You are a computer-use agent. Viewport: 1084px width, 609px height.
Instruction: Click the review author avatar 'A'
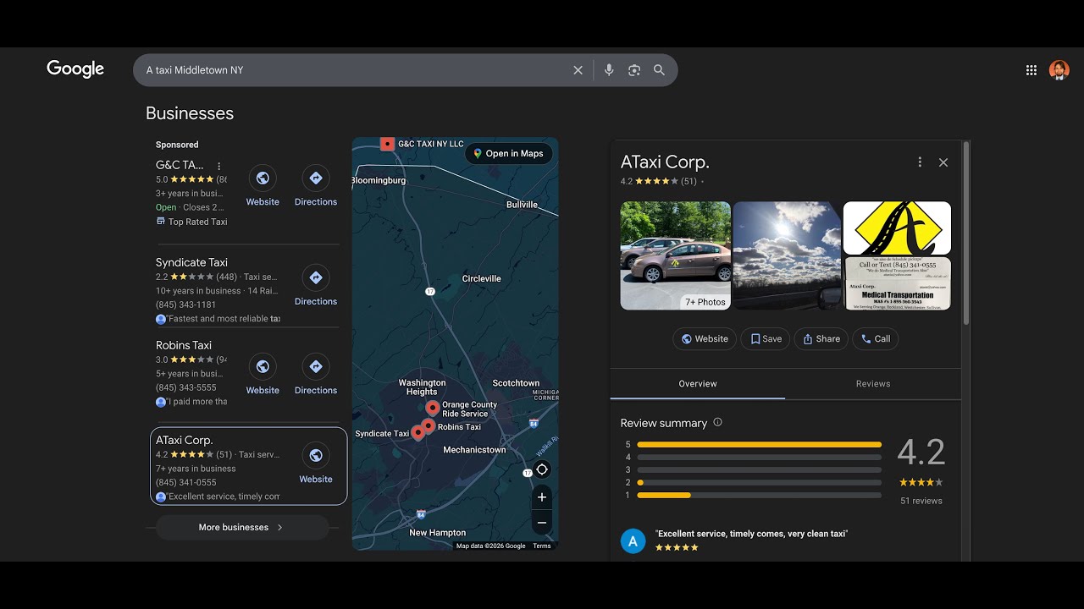click(633, 541)
